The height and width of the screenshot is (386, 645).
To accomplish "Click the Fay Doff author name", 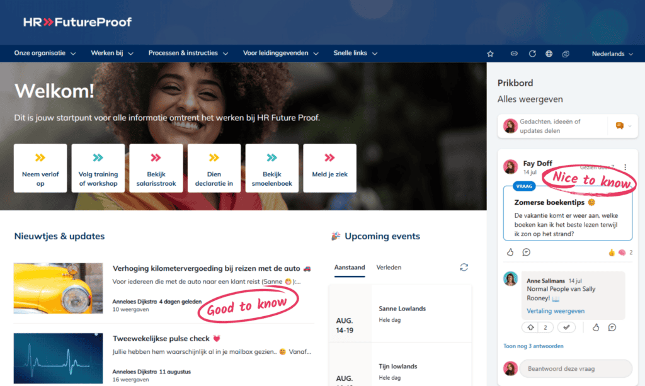I will (x=537, y=163).
